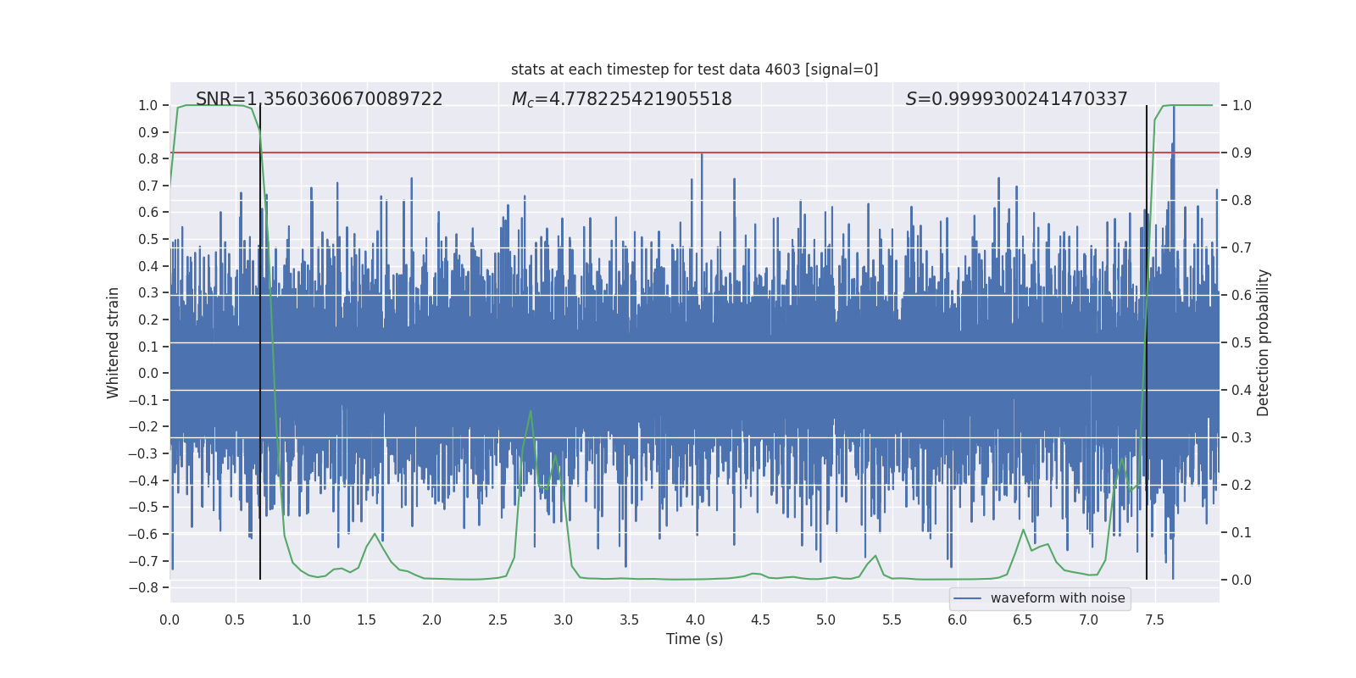This screenshot has width=1356, height=678.
Task: Click the x-axis tick label 0.0
Action: [x=169, y=620]
